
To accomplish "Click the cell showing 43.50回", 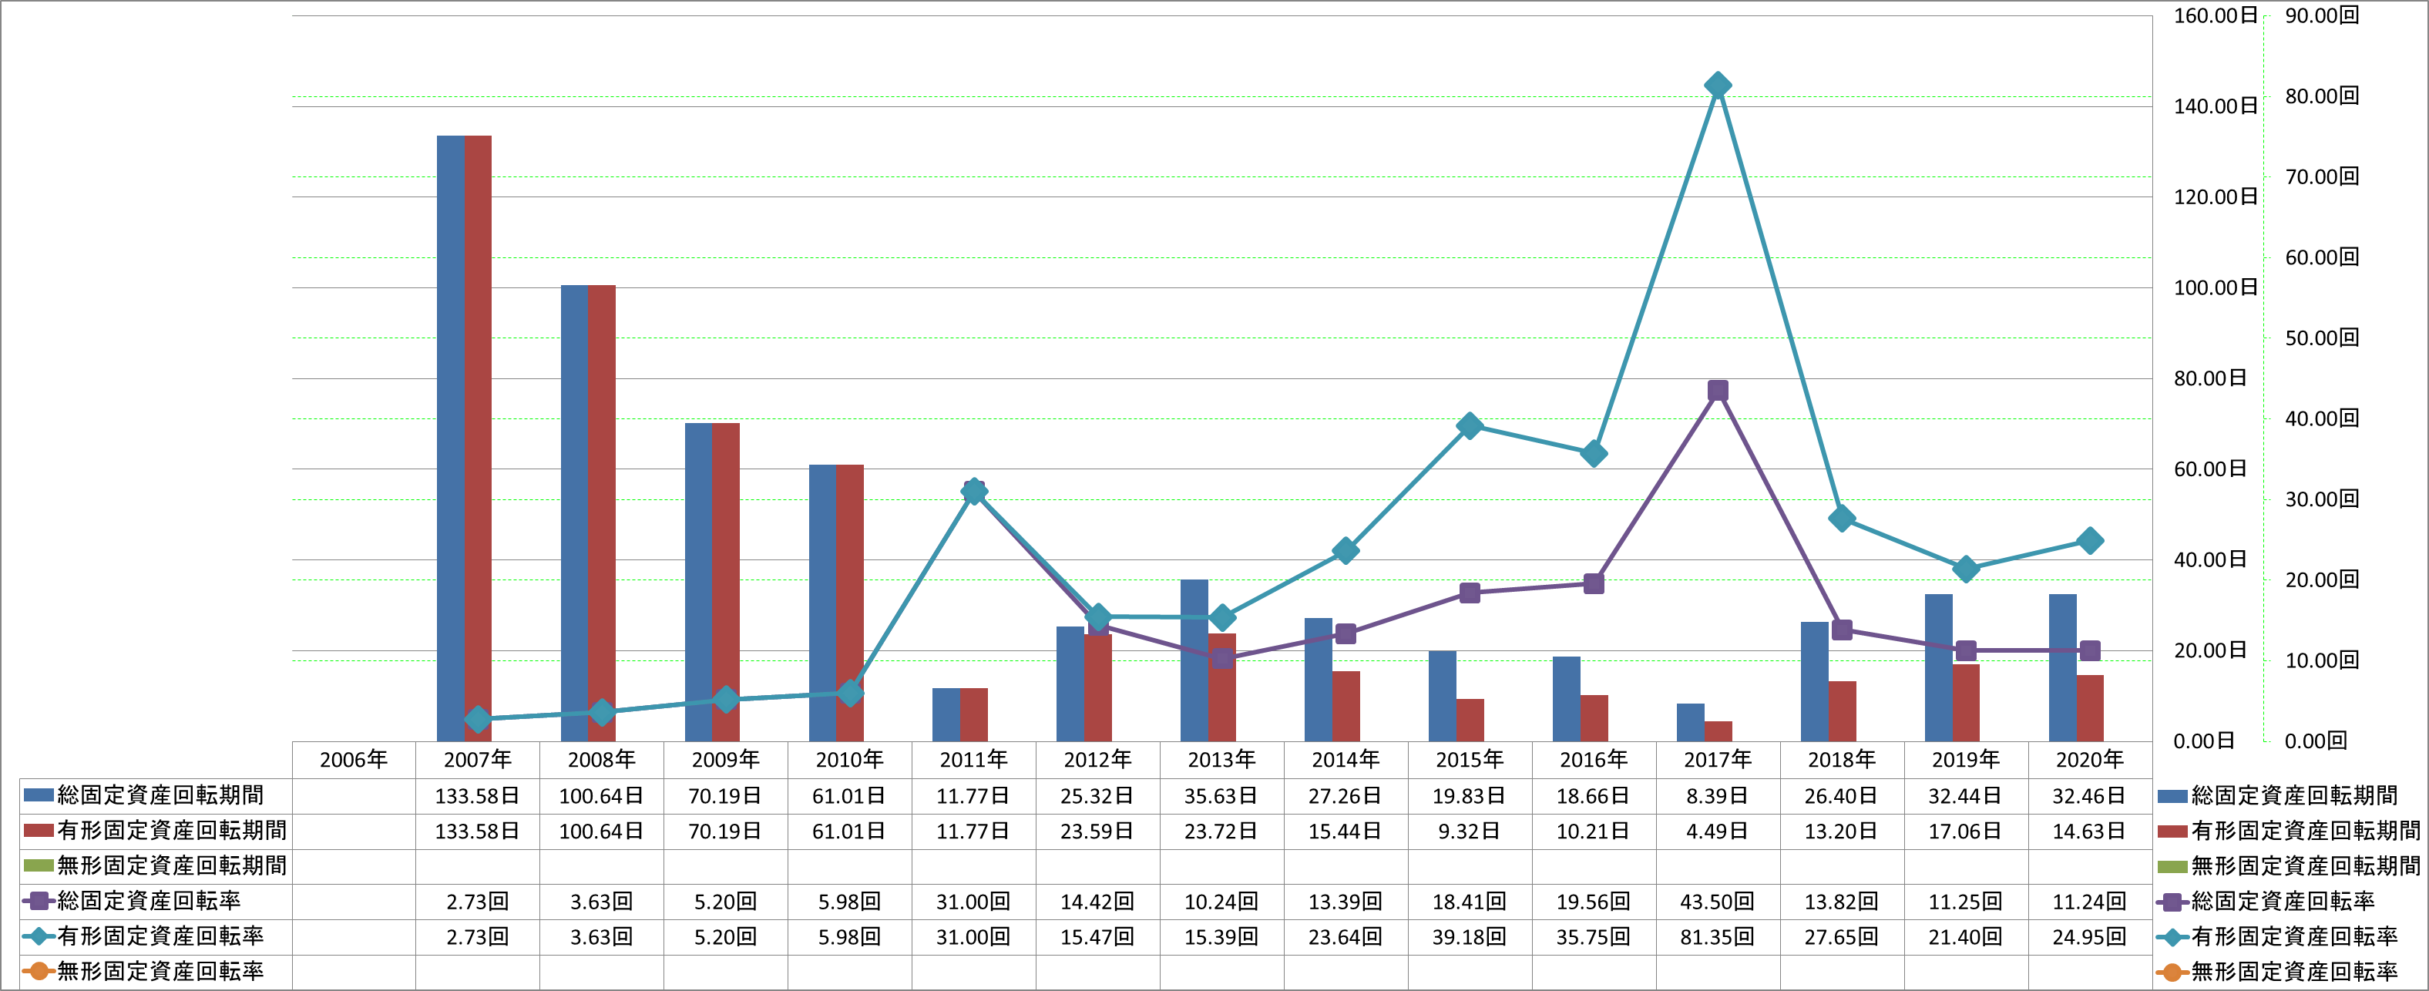I will tap(1718, 902).
